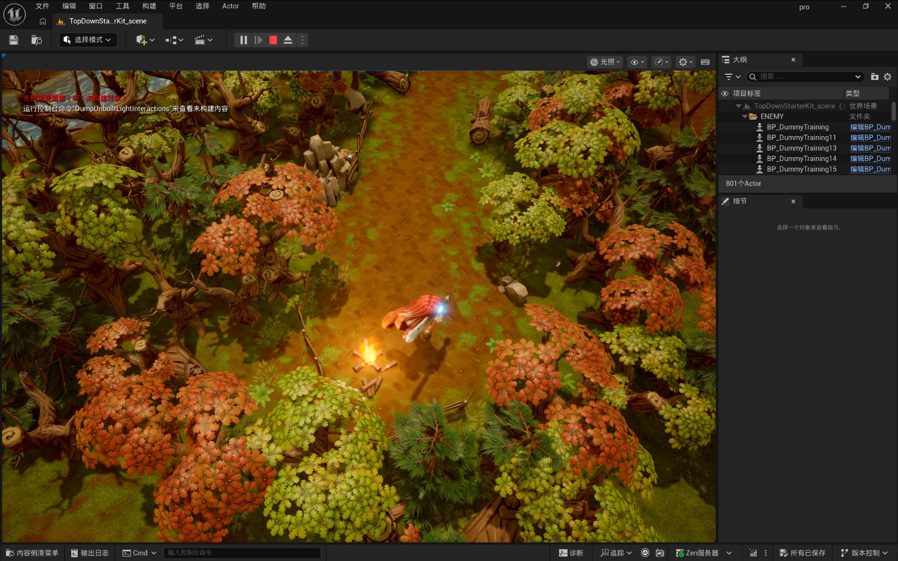Image resolution: width=898 pixels, height=561 pixels.
Task: Open the viewport gear settings menu
Action: 685,62
